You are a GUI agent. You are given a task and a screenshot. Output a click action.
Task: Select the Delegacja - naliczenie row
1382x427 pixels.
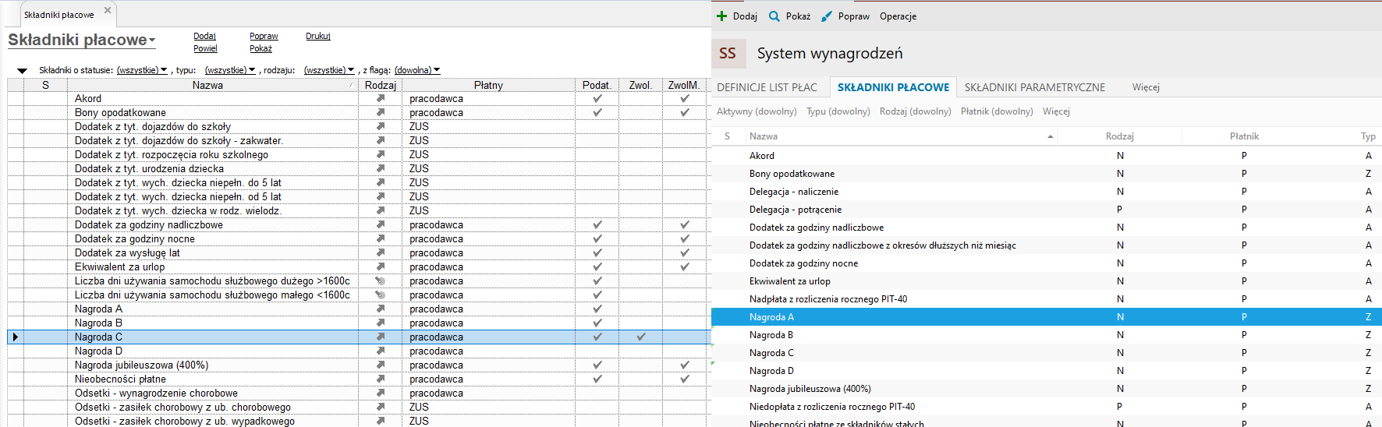point(1046,192)
